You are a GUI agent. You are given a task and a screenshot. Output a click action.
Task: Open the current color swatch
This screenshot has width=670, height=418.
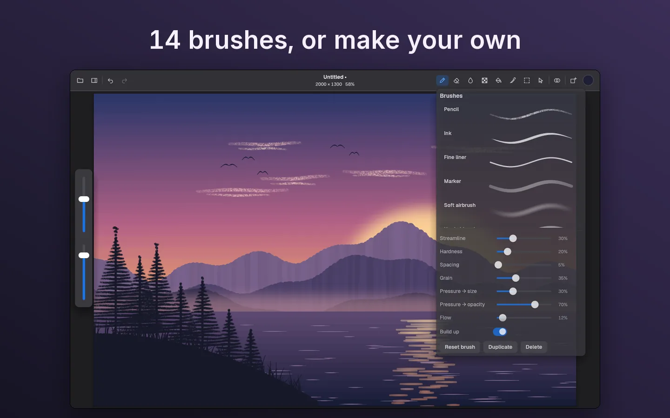tap(588, 80)
